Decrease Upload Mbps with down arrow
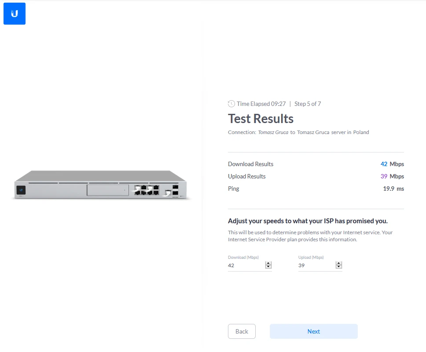This screenshot has height=352, width=426. pyautogui.click(x=339, y=267)
